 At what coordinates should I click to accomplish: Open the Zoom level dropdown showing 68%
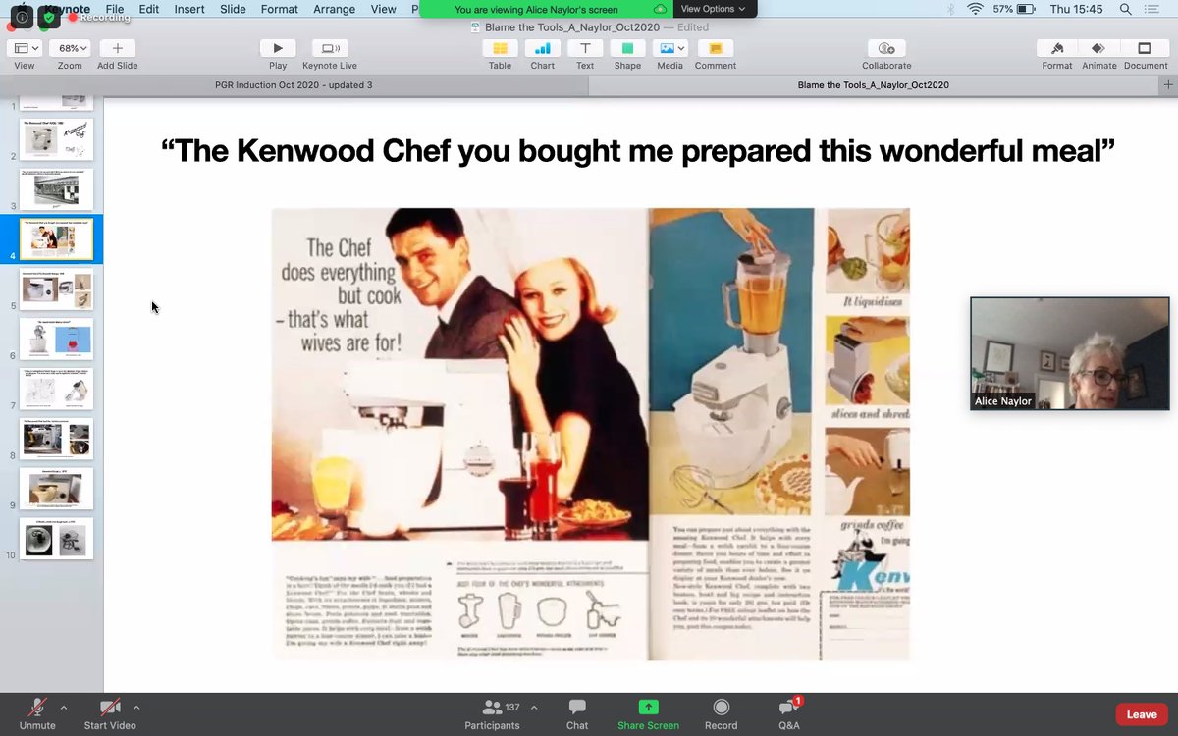pos(70,47)
